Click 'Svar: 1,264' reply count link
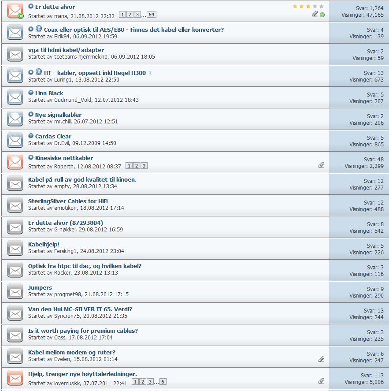The height and width of the screenshot is (391, 389). coord(370,8)
